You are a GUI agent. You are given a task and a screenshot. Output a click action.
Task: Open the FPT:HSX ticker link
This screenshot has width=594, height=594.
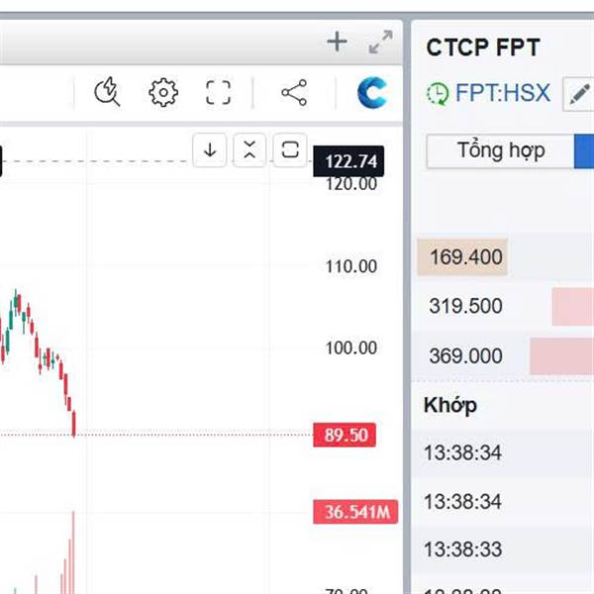click(x=502, y=94)
